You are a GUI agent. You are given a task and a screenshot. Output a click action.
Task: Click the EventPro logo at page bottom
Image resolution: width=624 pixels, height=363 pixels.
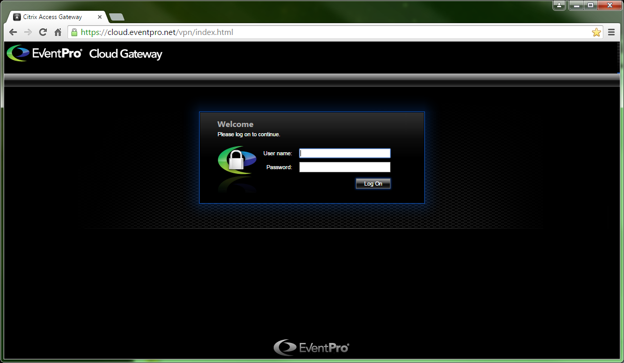(312, 348)
